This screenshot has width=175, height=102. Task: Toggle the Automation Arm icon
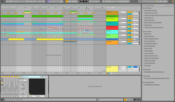[x=92, y=2]
